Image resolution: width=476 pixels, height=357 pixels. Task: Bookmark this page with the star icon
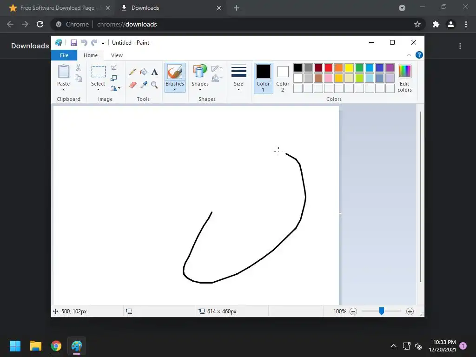(417, 24)
